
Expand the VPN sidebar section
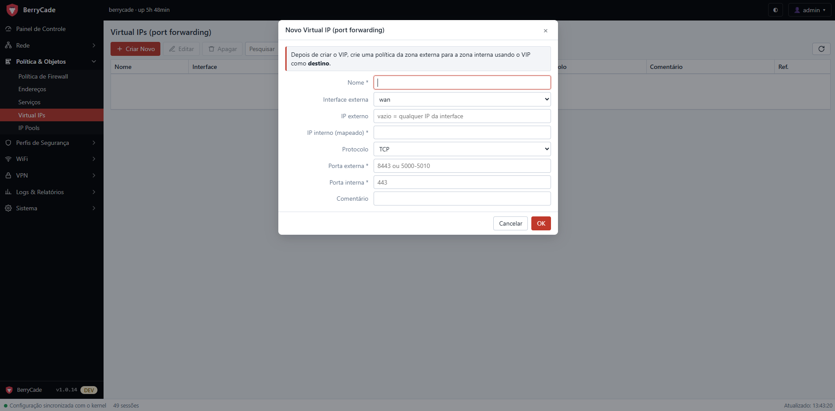click(52, 175)
